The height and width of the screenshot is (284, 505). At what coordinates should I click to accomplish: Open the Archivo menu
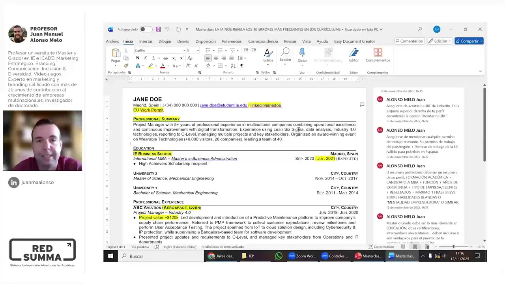[x=112, y=41]
